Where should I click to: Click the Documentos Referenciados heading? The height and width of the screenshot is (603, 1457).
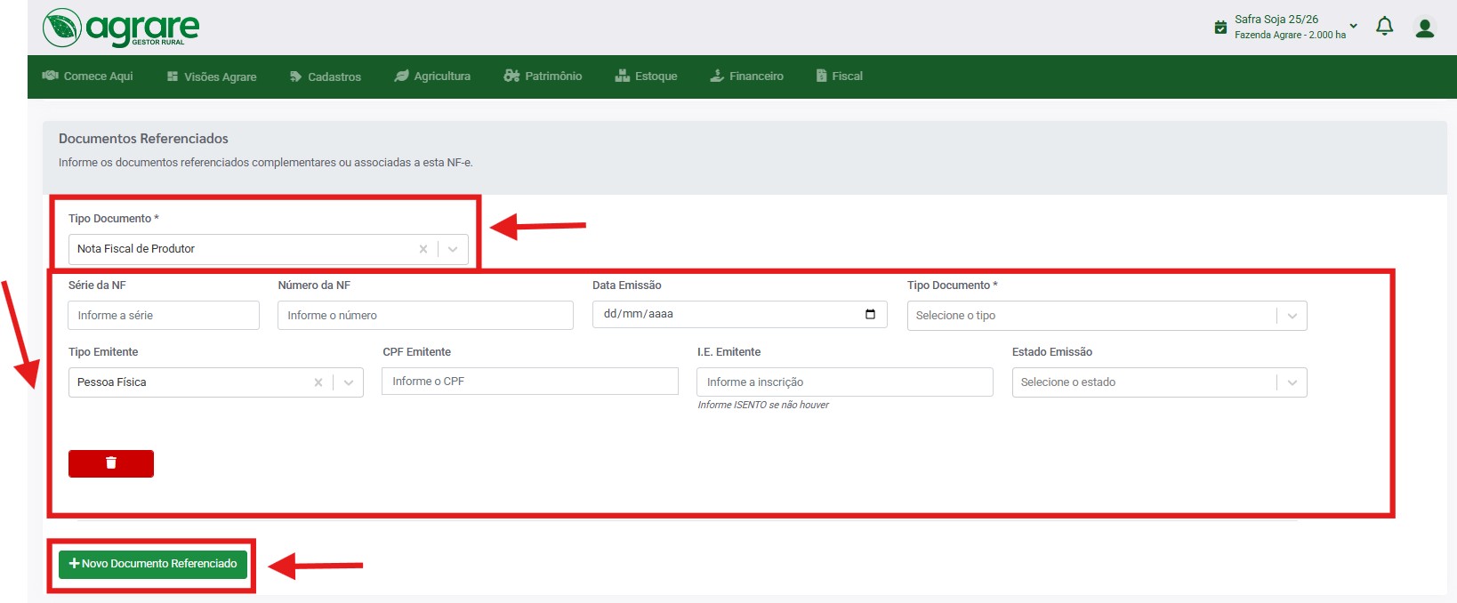(x=143, y=139)
